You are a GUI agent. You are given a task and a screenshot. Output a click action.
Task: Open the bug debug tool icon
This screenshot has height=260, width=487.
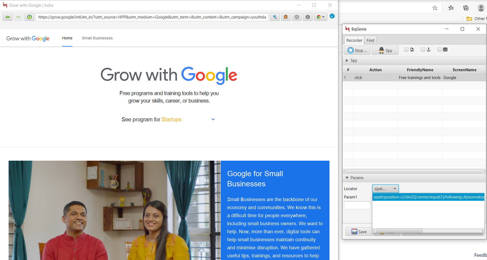point(286,17)
